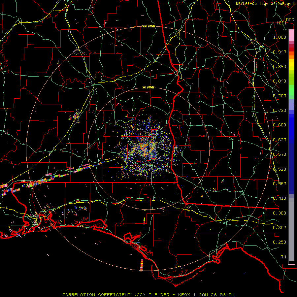The width and height of the screenshot is (297, 297).
Task: Click the [CC] units label
Action: click(281, 23)
